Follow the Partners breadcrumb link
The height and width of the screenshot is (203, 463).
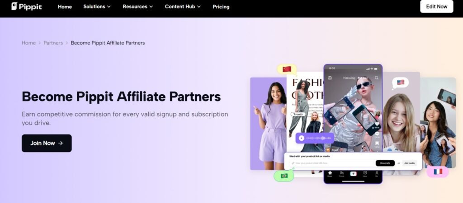pos(53,43)
